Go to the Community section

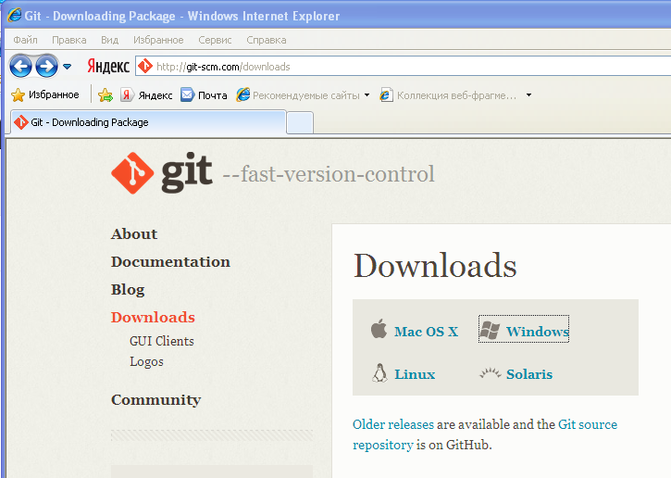[x=155, y=399]
